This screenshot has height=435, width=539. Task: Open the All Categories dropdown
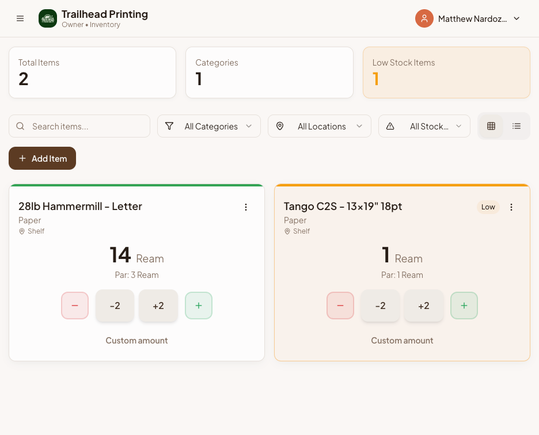click(x=209, y=125)
